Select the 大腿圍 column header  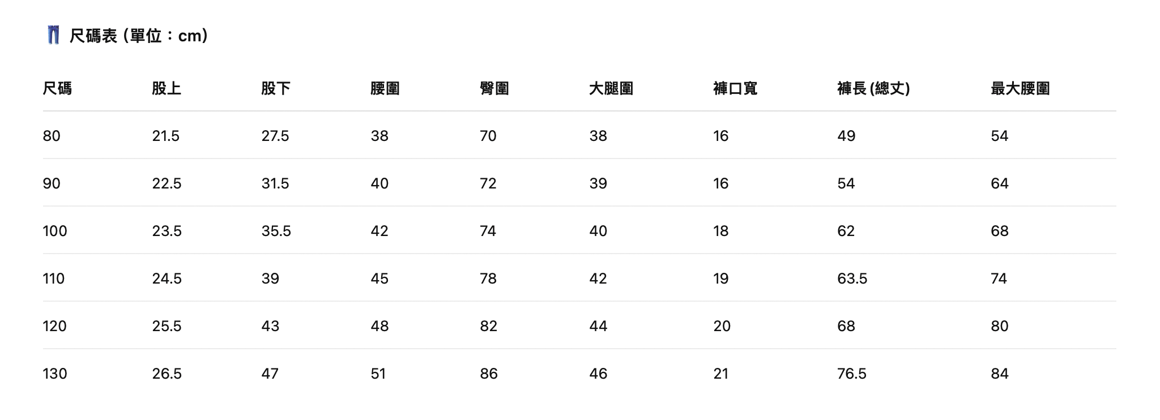click(x=611, y=88)
